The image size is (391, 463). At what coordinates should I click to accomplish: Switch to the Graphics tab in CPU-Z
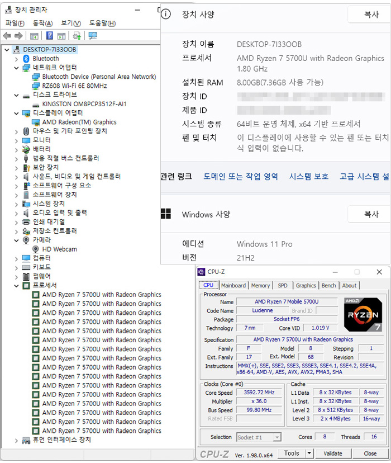click(306, 286)
